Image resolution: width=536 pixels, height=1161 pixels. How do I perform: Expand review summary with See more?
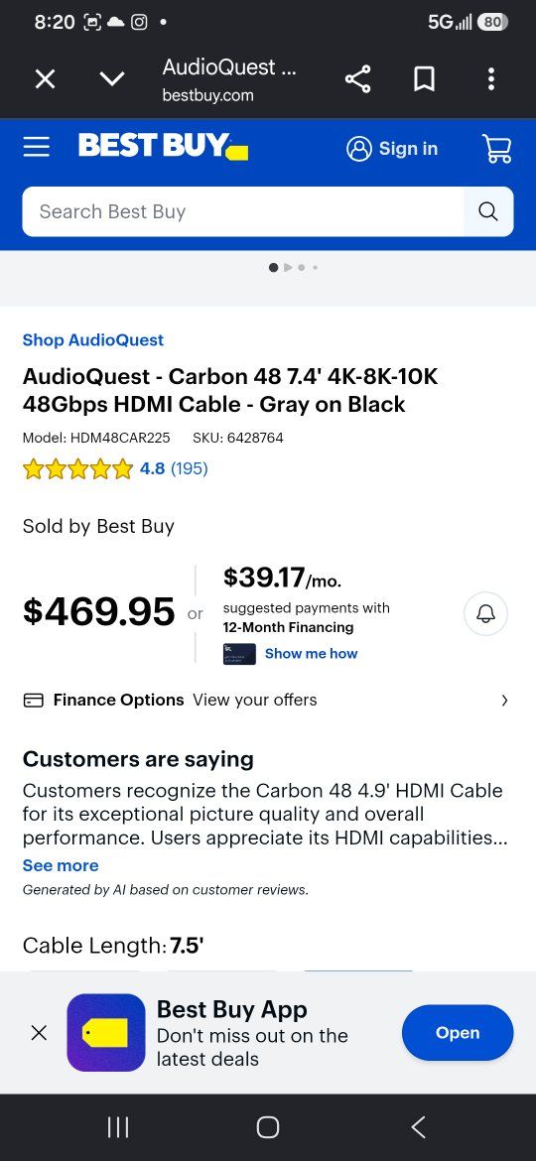coord(61,865)
